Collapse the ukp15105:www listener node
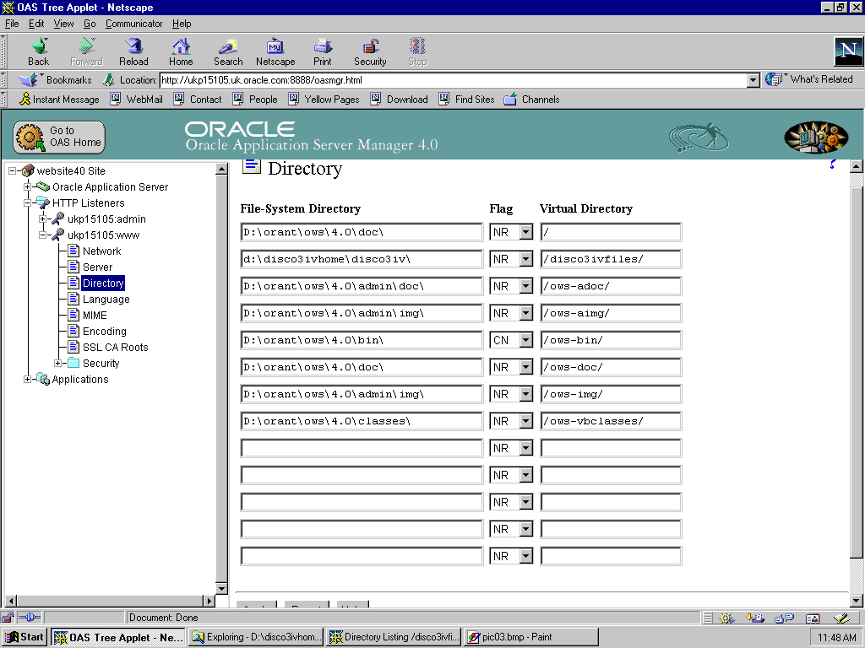865x648 pixels. (x=42, y=235)
